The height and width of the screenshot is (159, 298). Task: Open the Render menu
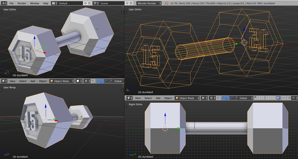click(x=22, y=3)
